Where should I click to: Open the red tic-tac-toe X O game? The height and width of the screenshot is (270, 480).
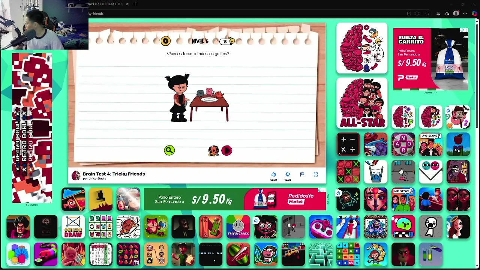click(x=348, y=172)
